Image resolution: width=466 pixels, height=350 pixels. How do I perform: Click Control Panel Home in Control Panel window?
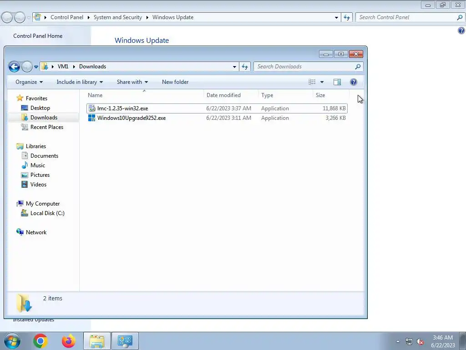(x=38, y=36)
